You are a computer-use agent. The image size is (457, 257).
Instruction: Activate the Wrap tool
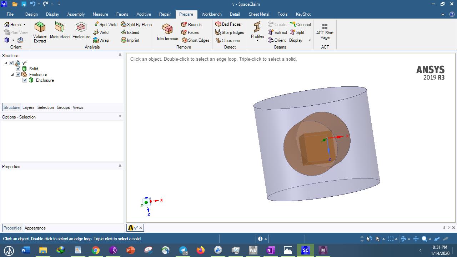(101, 40)
